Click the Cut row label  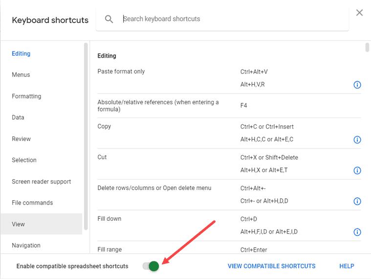pyautogui.click(x=102, y=157)
